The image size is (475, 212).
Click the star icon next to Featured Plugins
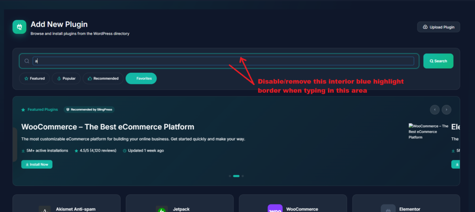click(x=23, y=109)
